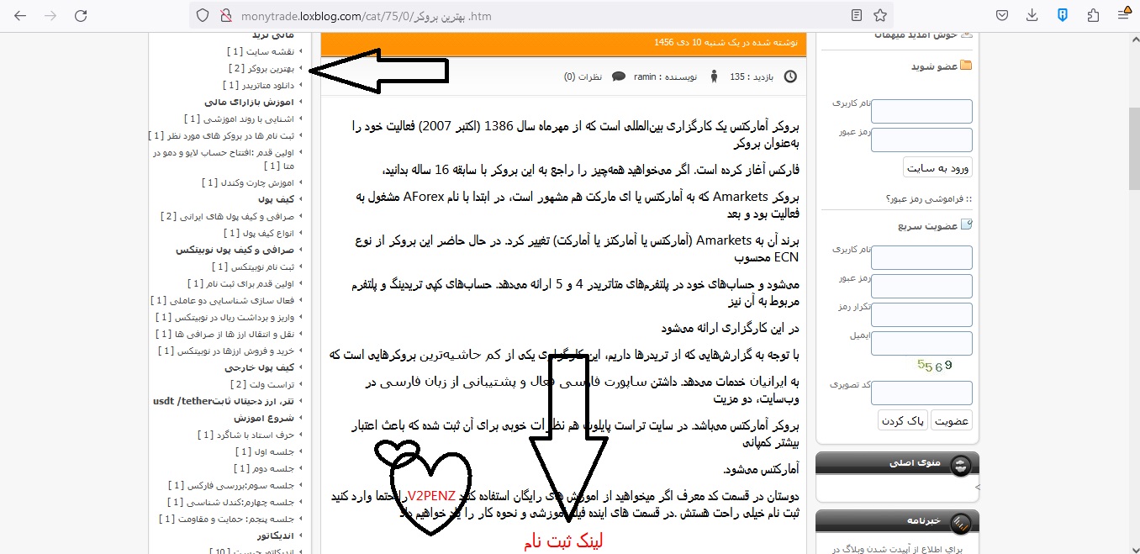The height and width of the screenshot is (554, 1140).
Task: Open جلسه سوم:بررسی فارکس [1]
Action: click(231, 485)
